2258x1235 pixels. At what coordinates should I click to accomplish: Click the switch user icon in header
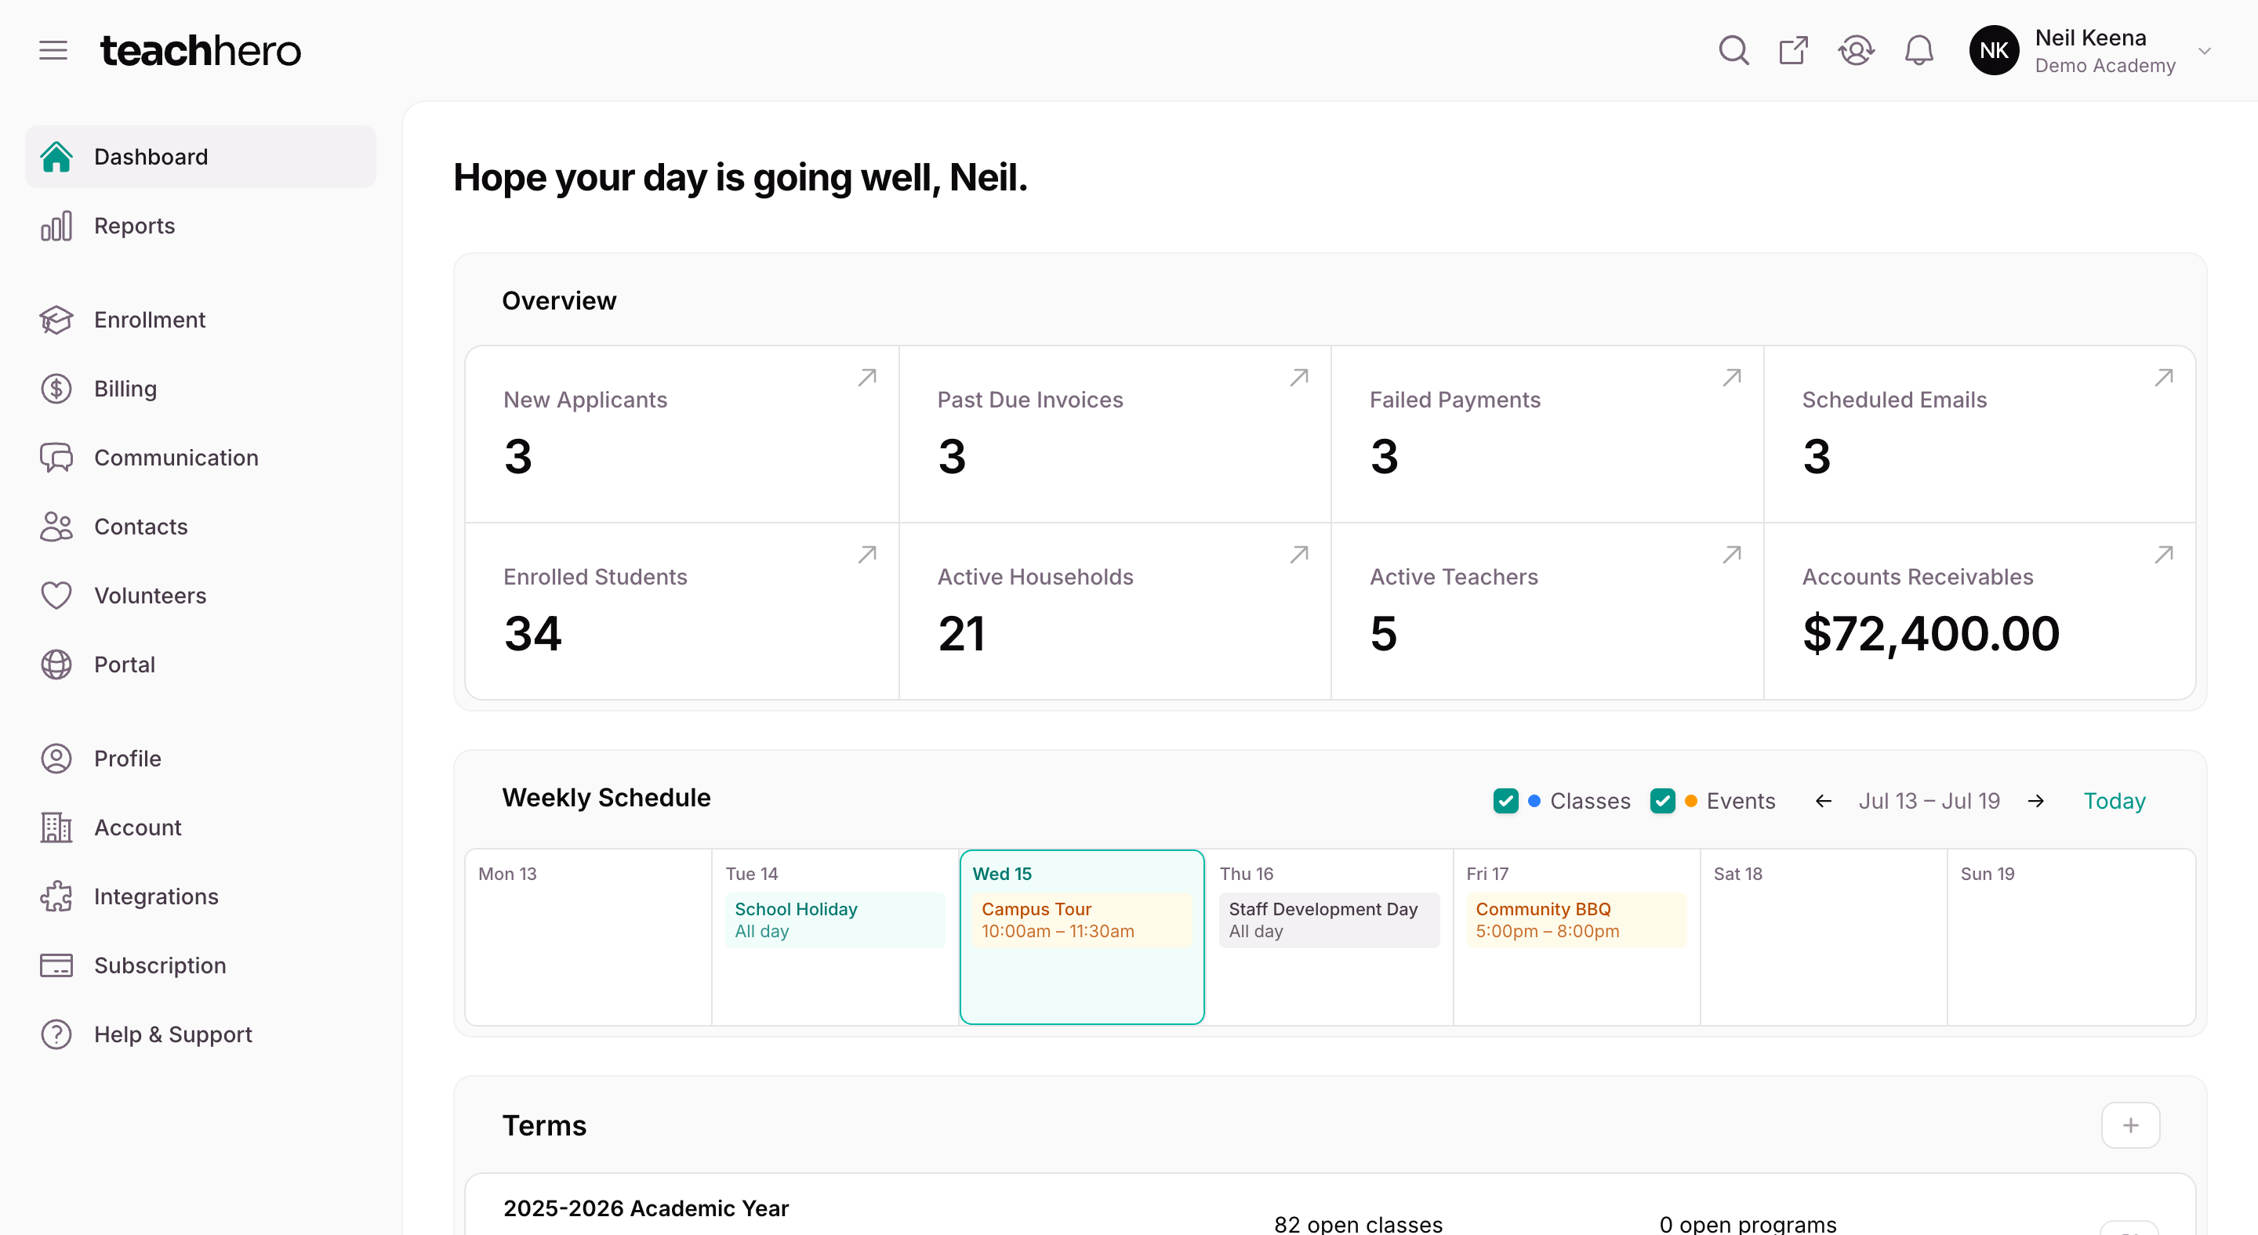point(1856,50)
